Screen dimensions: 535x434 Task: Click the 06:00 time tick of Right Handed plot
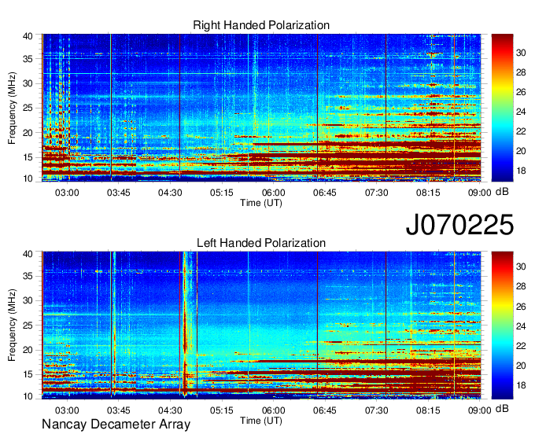point(273,193)
